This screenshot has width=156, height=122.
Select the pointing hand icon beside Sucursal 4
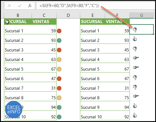(136, 58)
